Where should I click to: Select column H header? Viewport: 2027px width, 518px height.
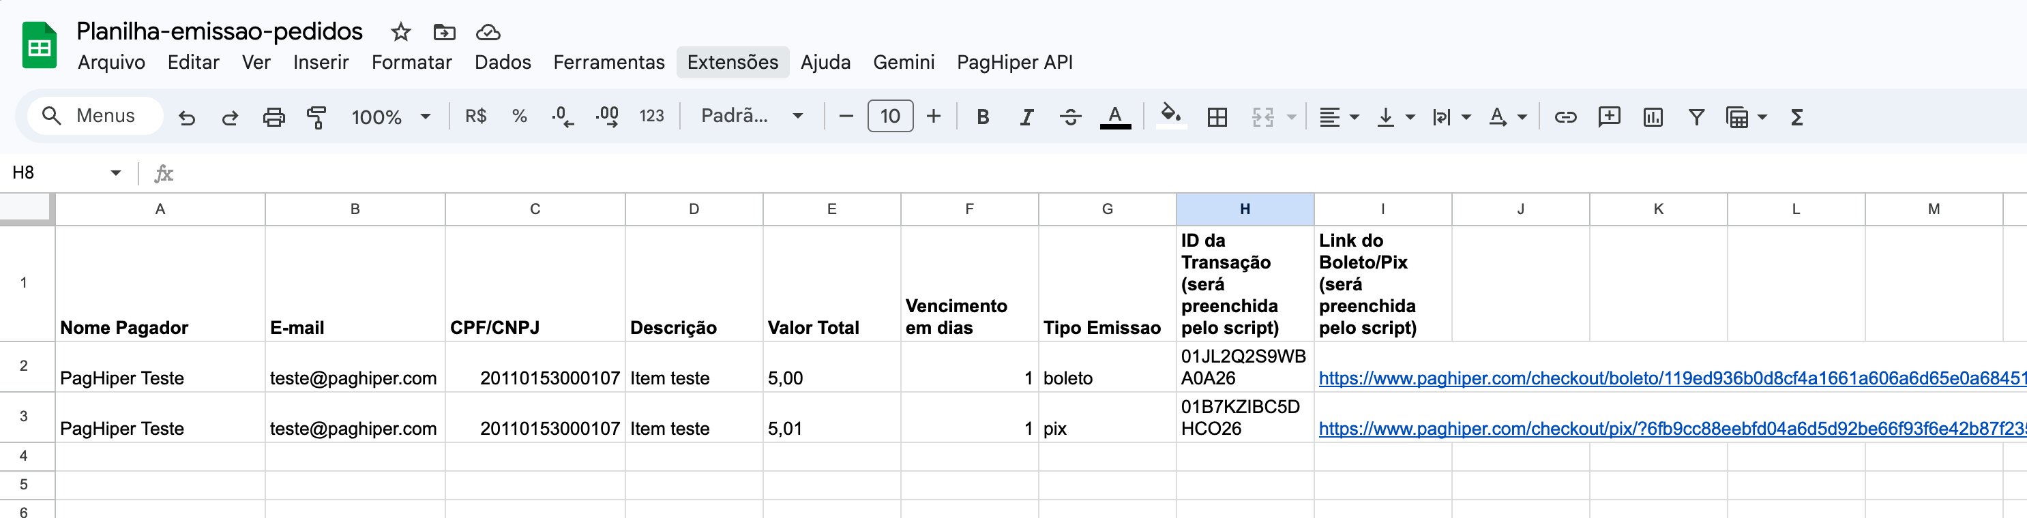tap(1245, 209)
